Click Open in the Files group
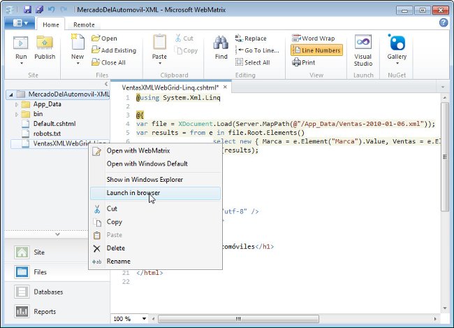This screenshot has width=454, height=328. tap(104, 38)
